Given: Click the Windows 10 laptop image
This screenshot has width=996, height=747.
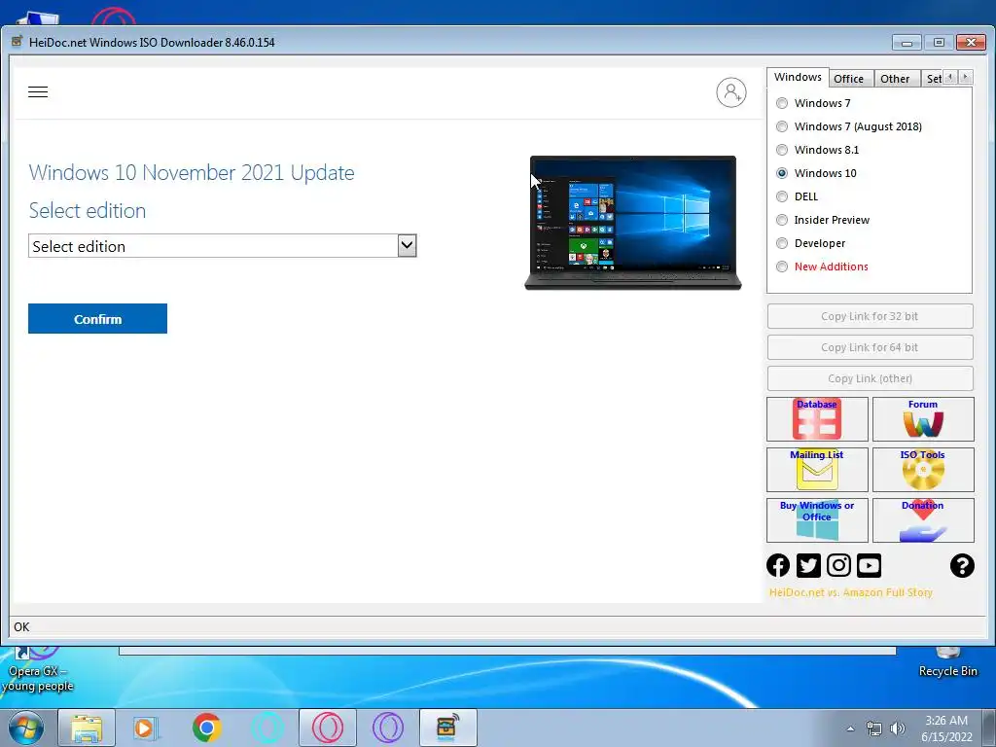Looking at the screenshot, I should click(x=632, y=223).
